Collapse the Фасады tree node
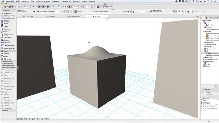 point(204,31)
